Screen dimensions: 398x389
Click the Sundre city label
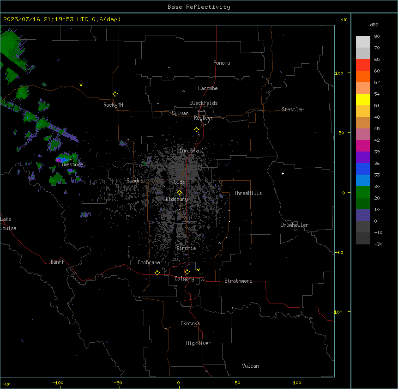click(x=135, y=181)
